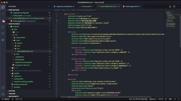
Task: Collapse the android folder
Action: pyautogui.click(x=16, y=27)
